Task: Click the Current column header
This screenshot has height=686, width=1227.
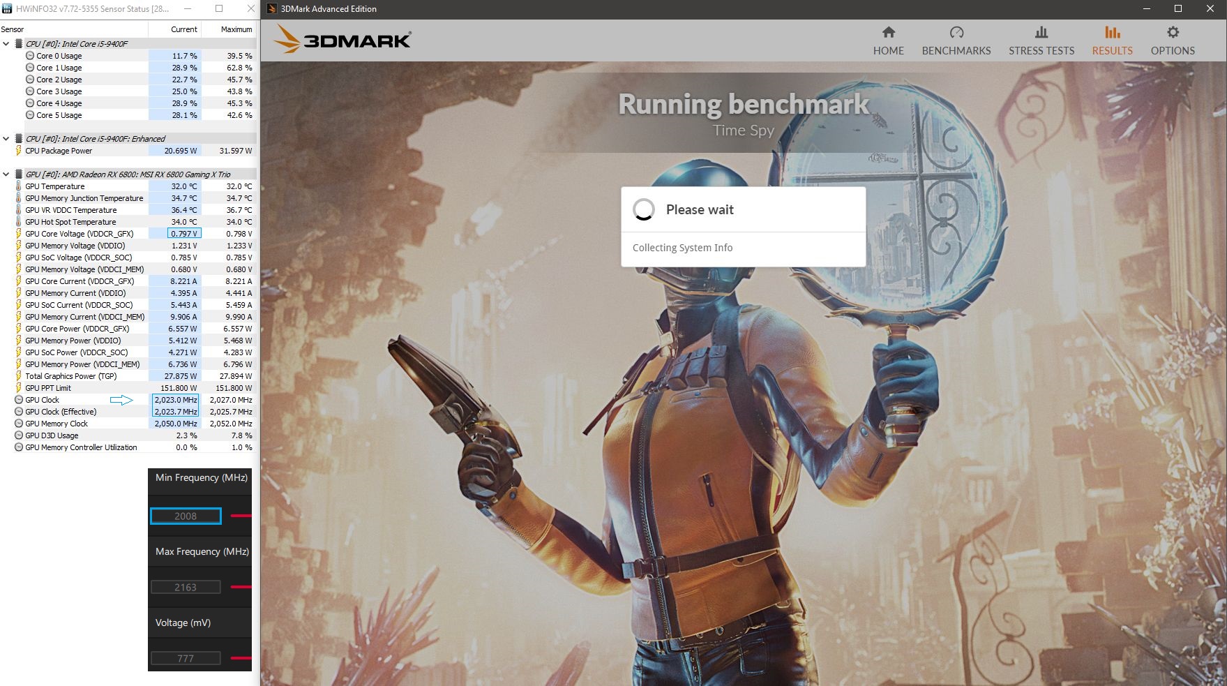Action: [175, 29]
